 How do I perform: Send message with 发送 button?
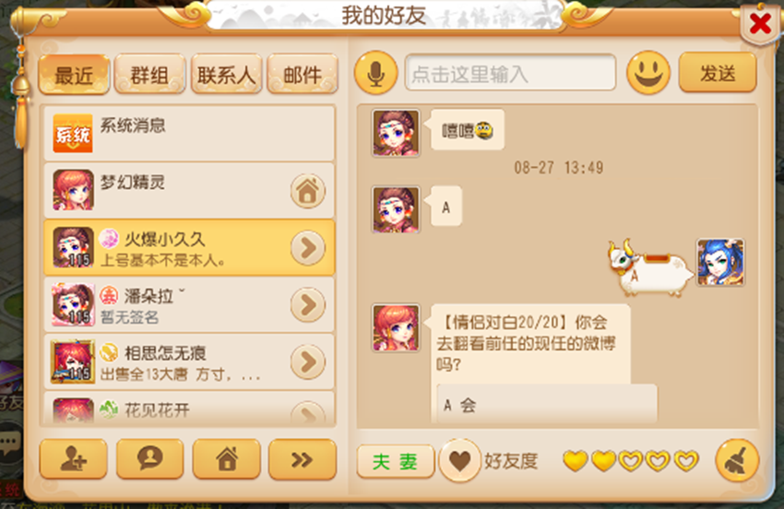(718, 73)
